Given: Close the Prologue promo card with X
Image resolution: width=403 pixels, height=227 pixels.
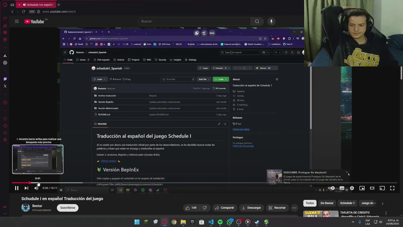Looking at the screenshot, I should point(347,172).
